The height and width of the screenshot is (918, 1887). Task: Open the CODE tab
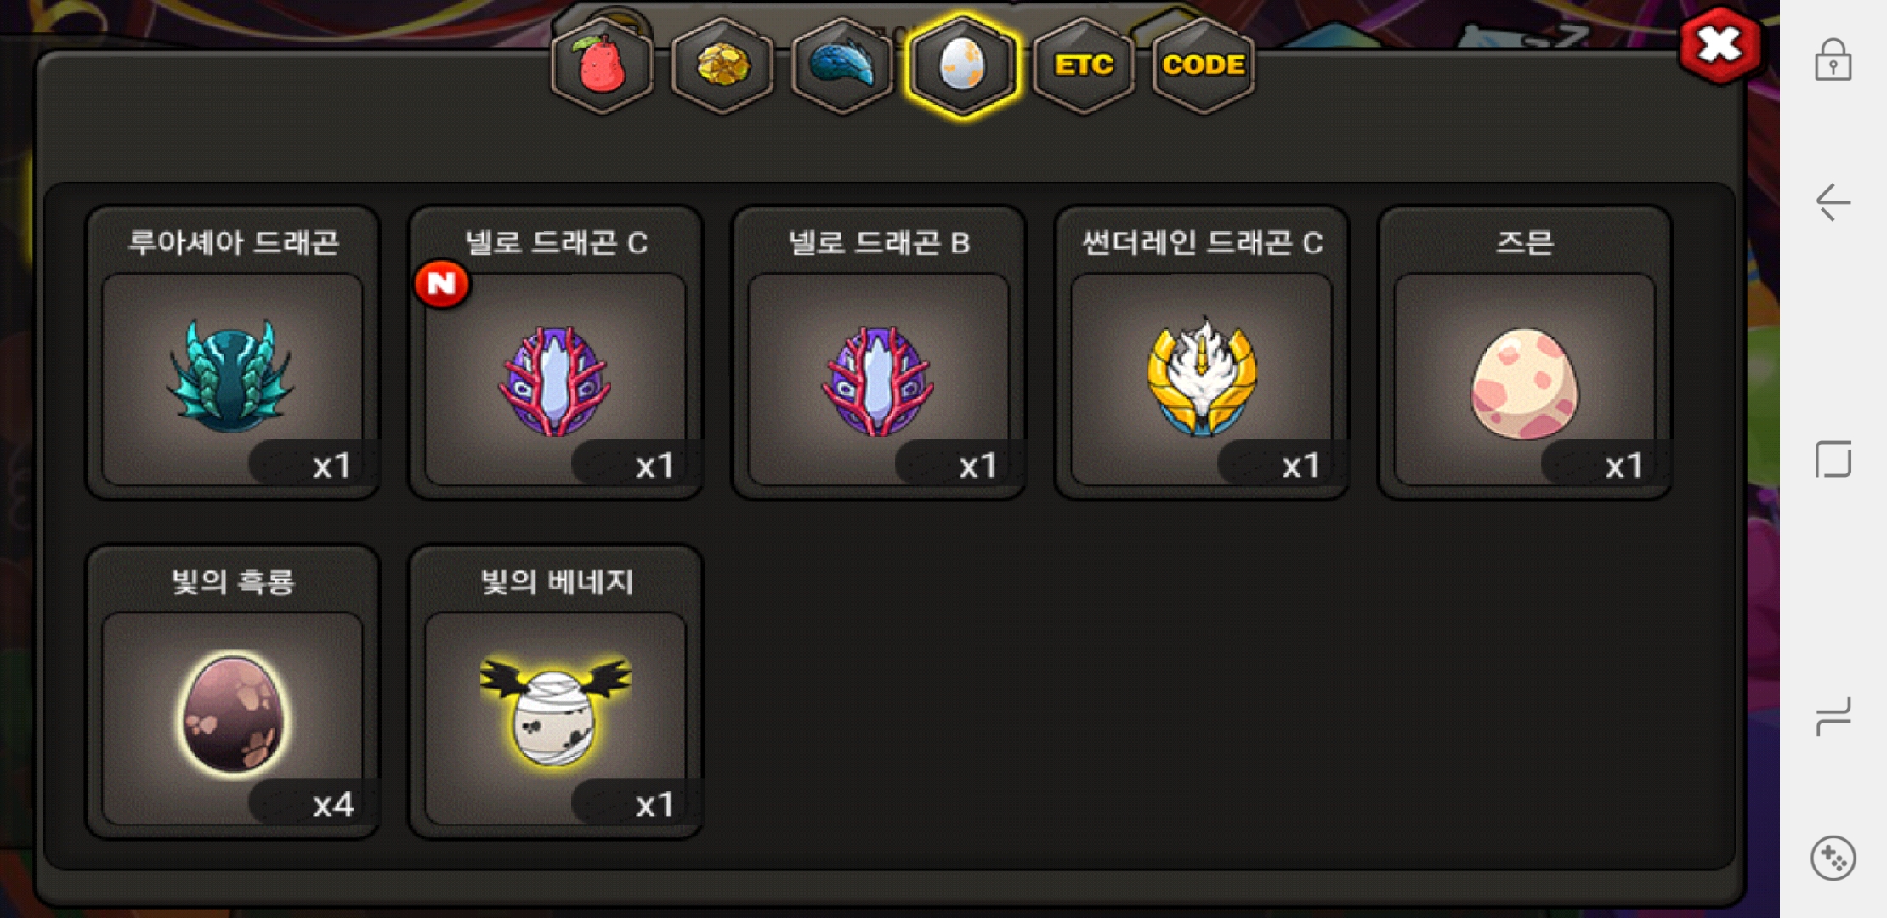1204,65
